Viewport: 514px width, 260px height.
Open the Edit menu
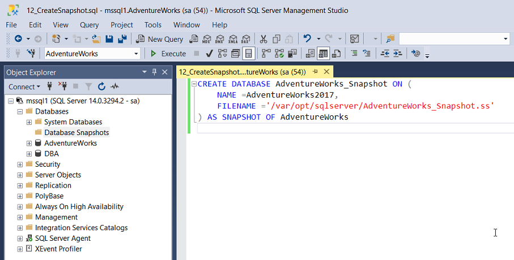(35, 25)
